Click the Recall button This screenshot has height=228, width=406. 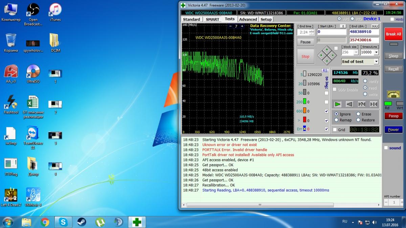(x=393, y=69)
